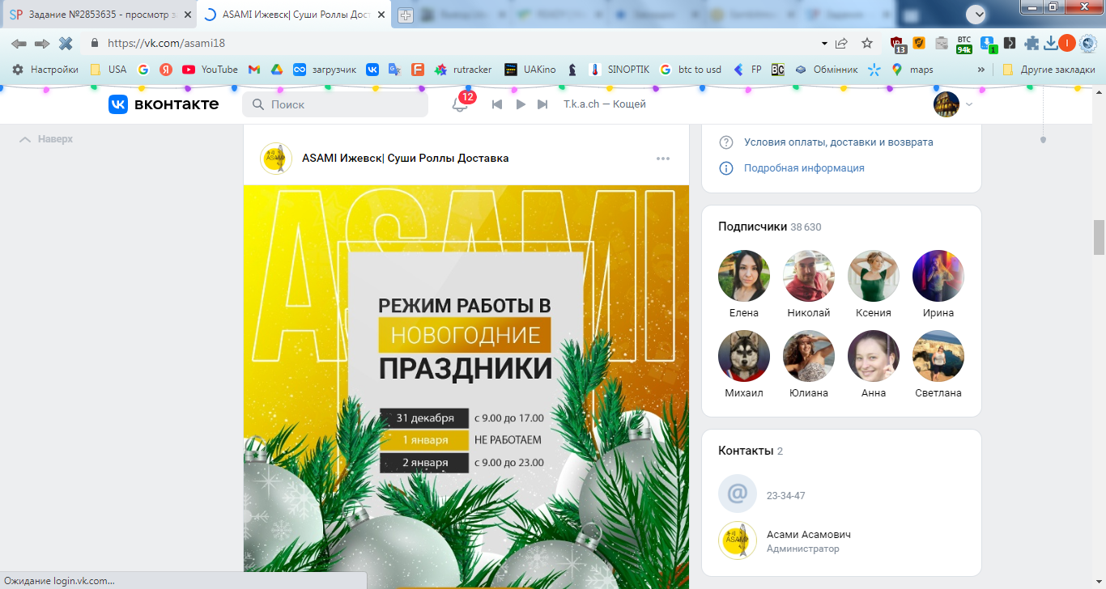Open the post author name ASAMI Ижевск
The height and width of the screenshot is (589, 1106).
pyautogui.click(x=405, y=159)
